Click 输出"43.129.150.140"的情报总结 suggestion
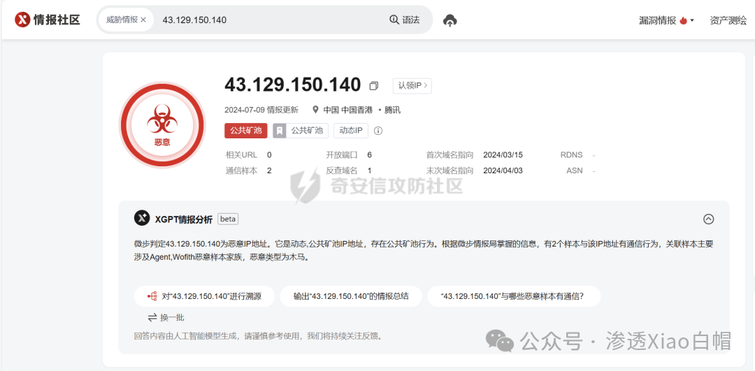The height and width of the screenshot is (371, 755). click(x=350, y=296)
